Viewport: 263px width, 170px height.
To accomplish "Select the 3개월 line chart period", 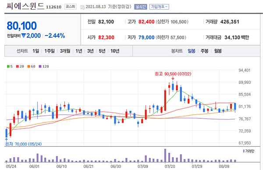I will point(65,51).
